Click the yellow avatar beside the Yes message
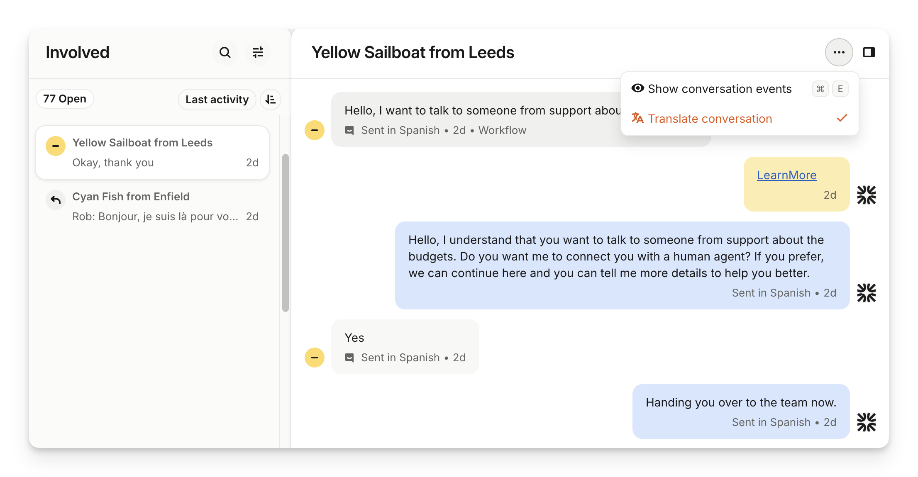The width and height of the screenshot is (918, 477). point(315,358)
